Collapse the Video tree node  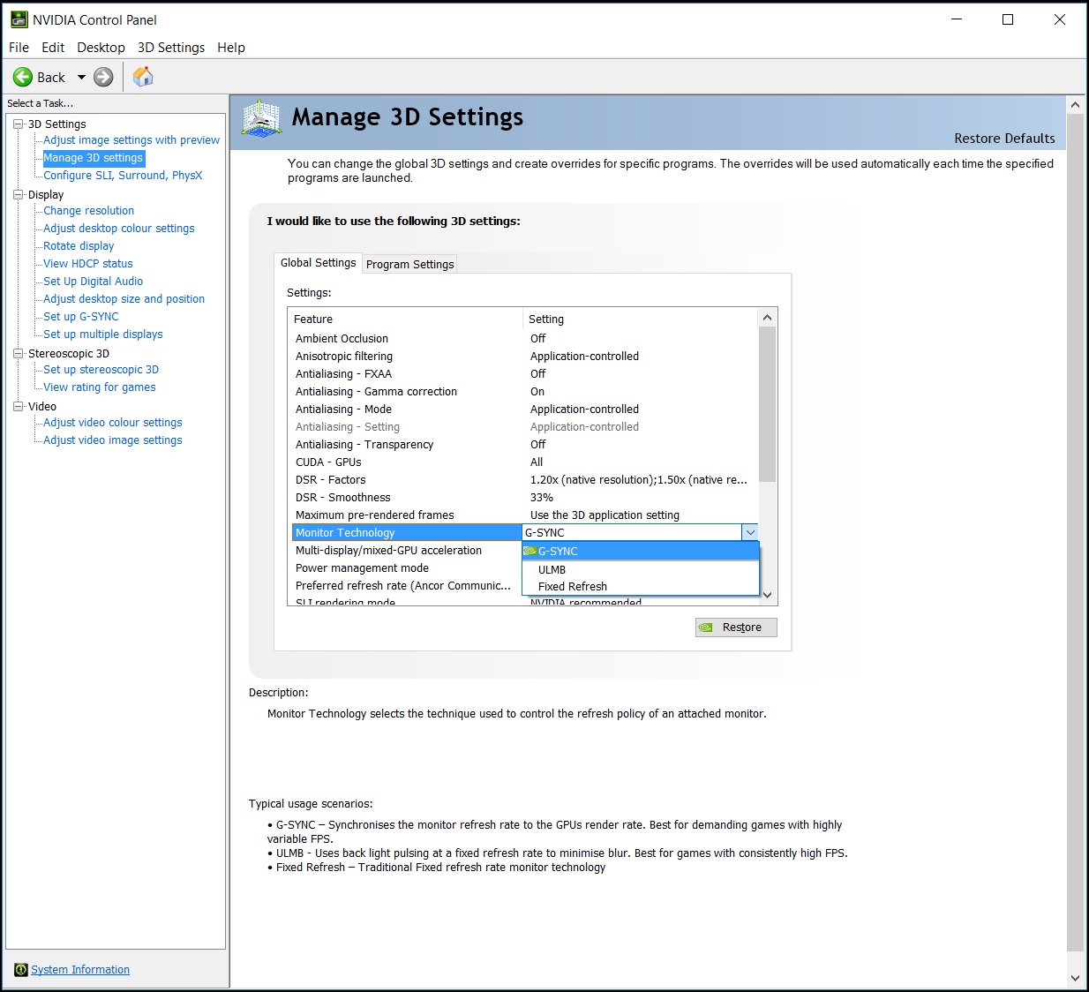18,406
